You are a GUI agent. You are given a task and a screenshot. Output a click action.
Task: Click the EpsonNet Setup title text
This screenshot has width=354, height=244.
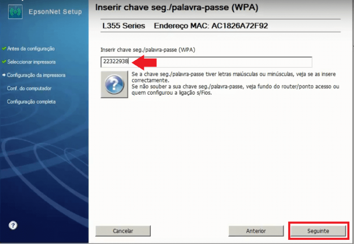(x=54, y=11)
